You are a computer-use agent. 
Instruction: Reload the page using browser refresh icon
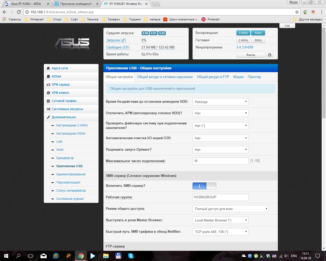click(x=19, y=12)
